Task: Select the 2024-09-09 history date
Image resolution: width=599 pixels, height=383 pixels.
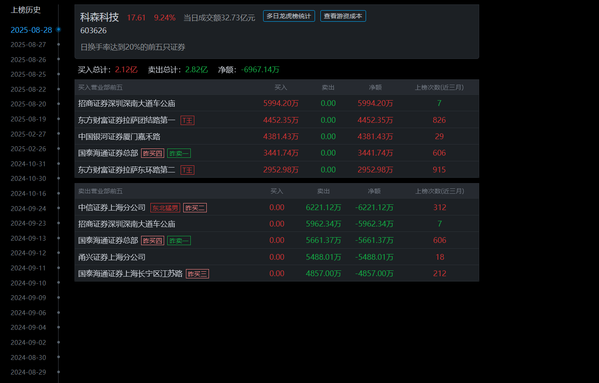Action: pos(28,298)
